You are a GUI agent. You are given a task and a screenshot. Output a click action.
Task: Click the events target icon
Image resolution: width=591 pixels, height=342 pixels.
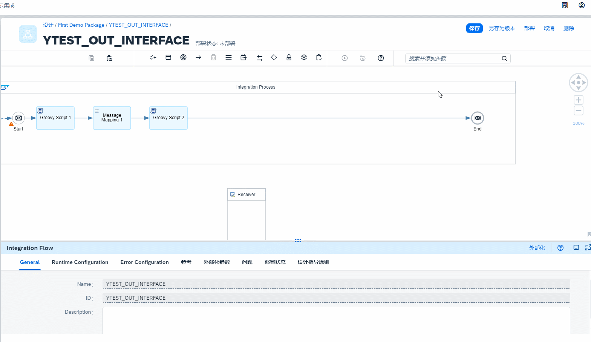183,58
